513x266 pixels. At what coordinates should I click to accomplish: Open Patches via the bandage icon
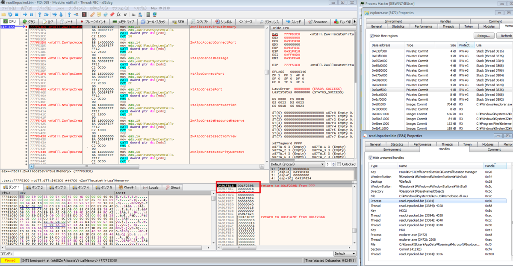(92, 15)
